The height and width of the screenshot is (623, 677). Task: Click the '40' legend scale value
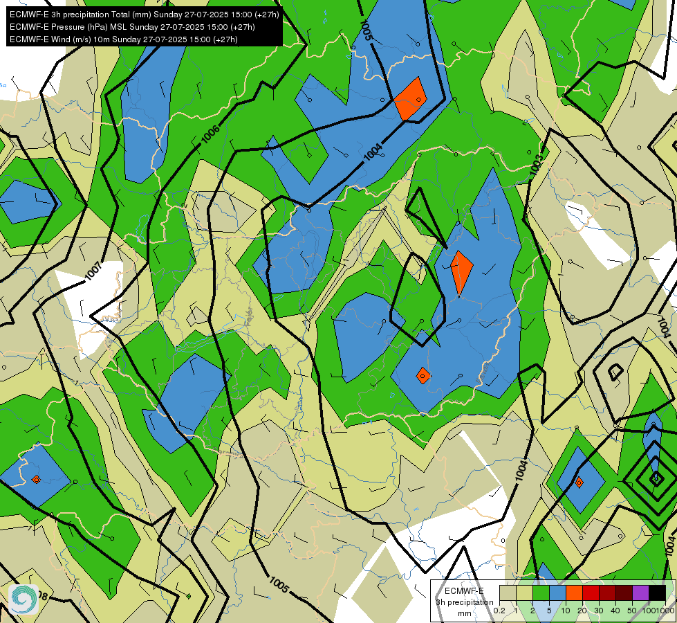point(615,611)
